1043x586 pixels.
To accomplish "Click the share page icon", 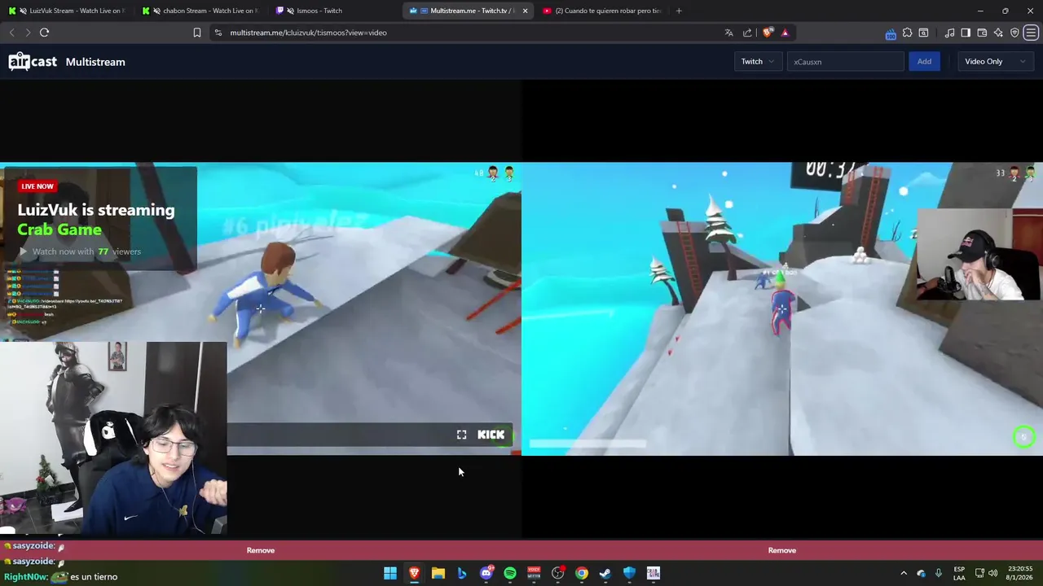I will (747, 33).
